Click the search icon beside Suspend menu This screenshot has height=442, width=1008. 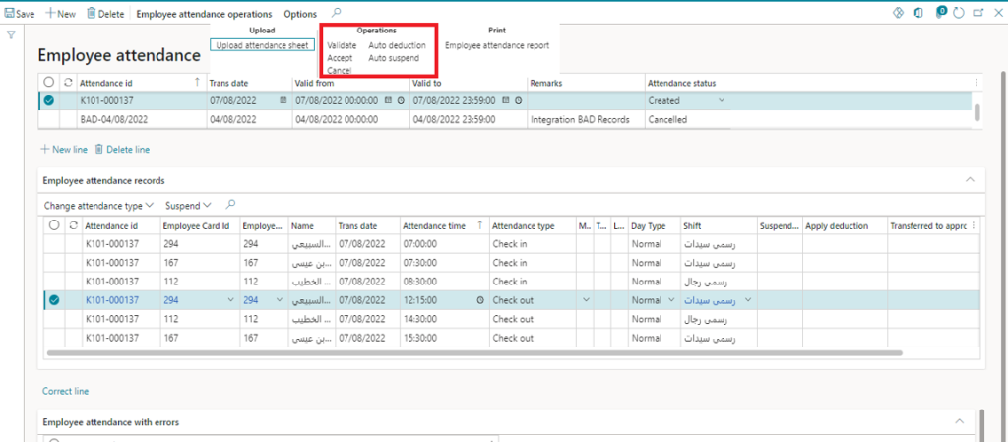point(230,205)
